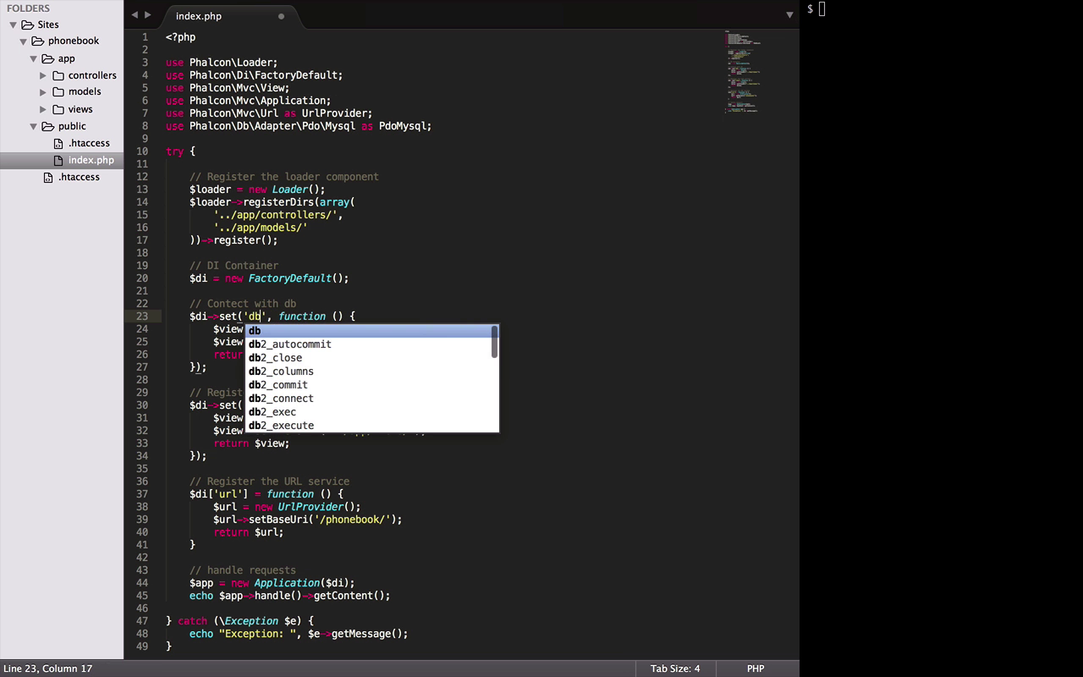The height and width of the screenshot is (677, 1083).
Task: Choose 'db2_columns' autocomplete suggestion
Action: pos(369,372)
